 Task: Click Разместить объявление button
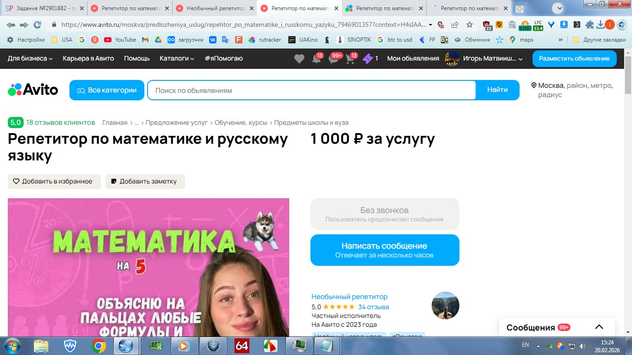[x=575, y=59]
